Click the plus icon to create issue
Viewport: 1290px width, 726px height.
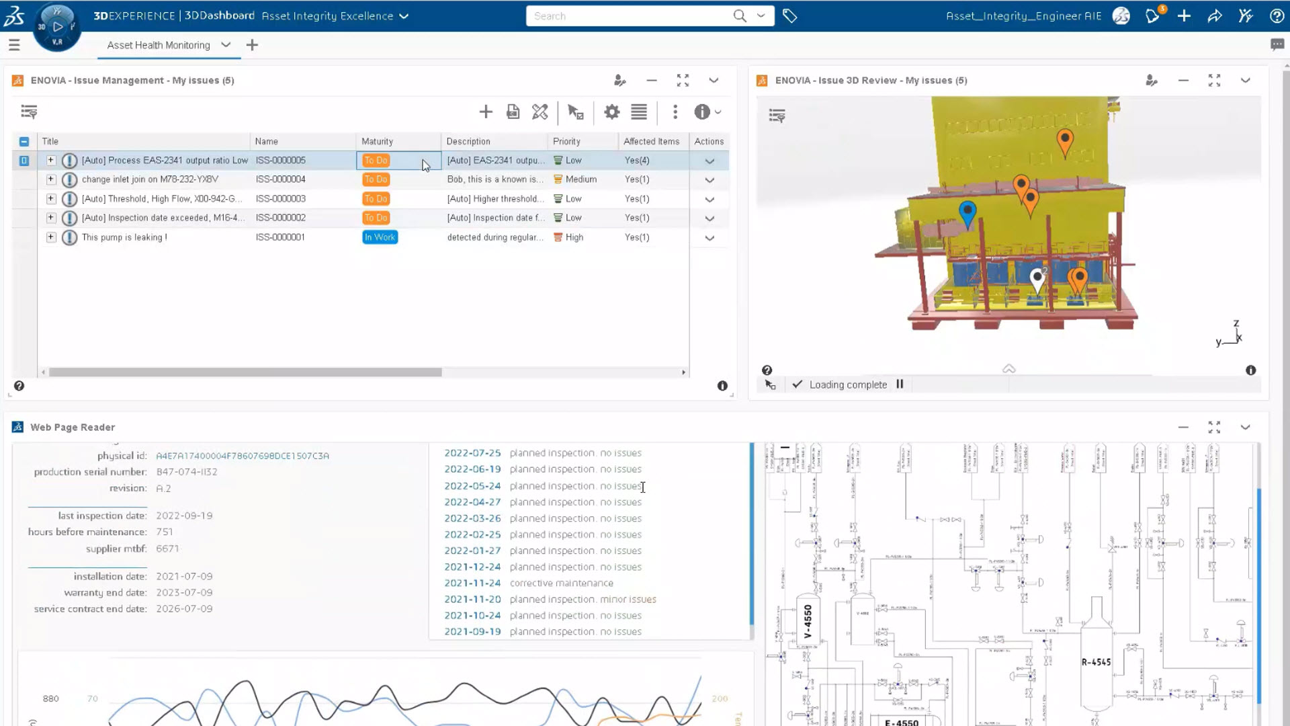[485, 112]
